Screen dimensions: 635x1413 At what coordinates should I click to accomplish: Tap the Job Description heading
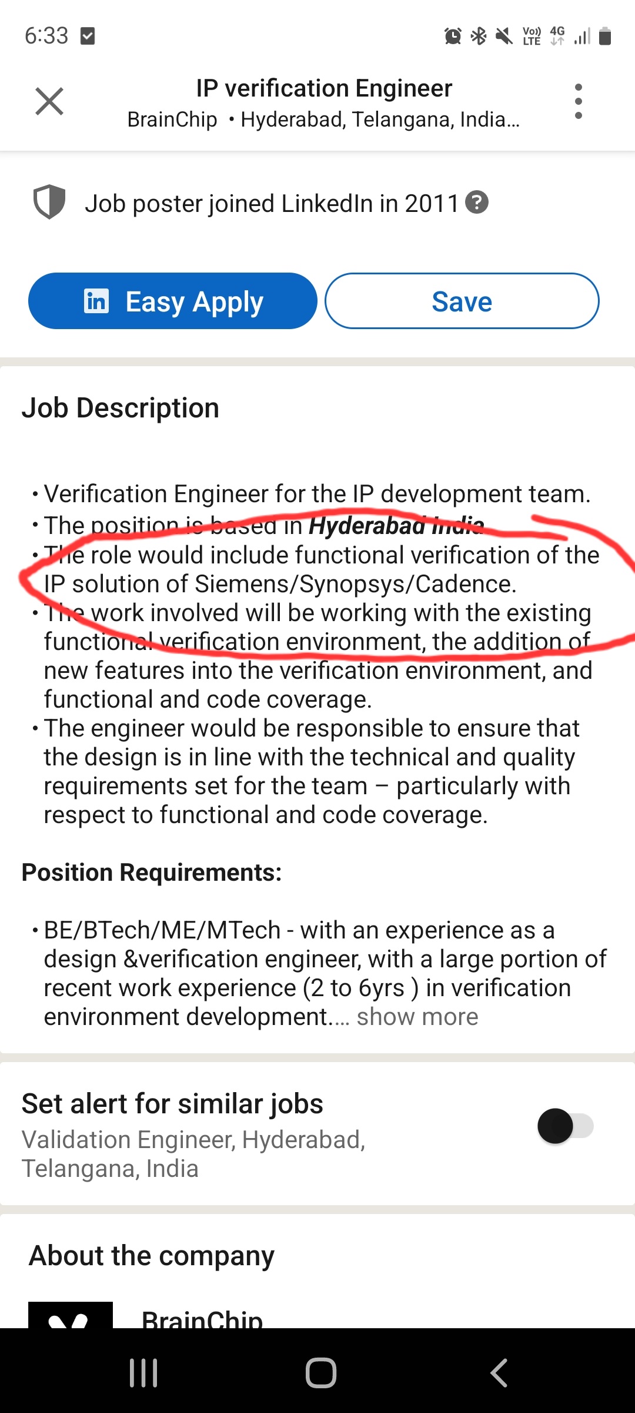pyautogui.click(x=121, y=408)
